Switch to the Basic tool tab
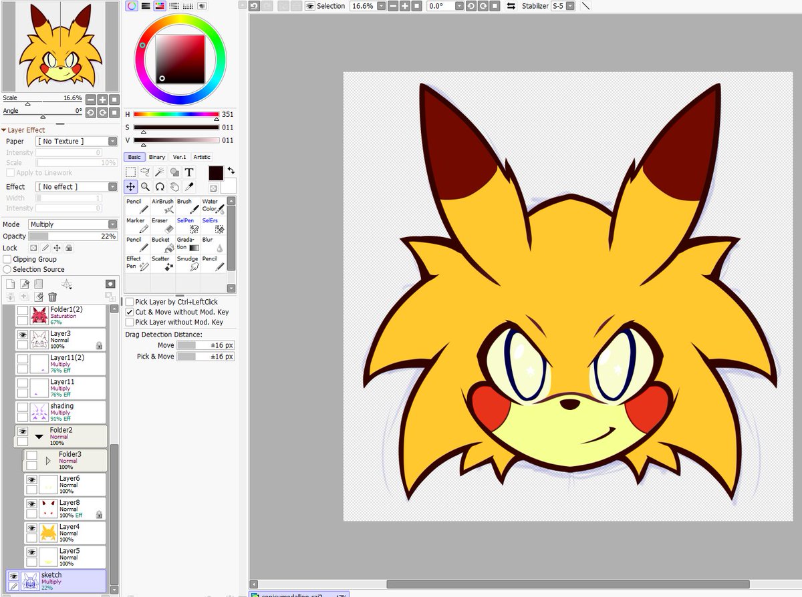This screenshot has width=802, height=597. click(x=134, y=157)
